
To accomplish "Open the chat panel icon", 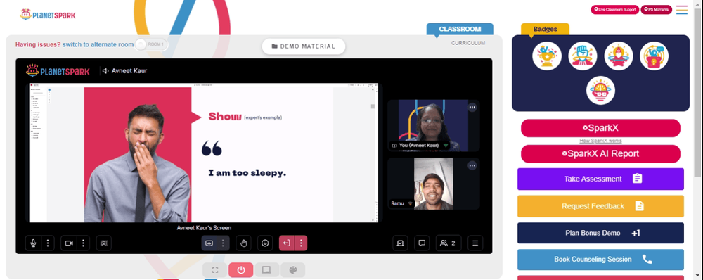I will (x=422, y=243).
